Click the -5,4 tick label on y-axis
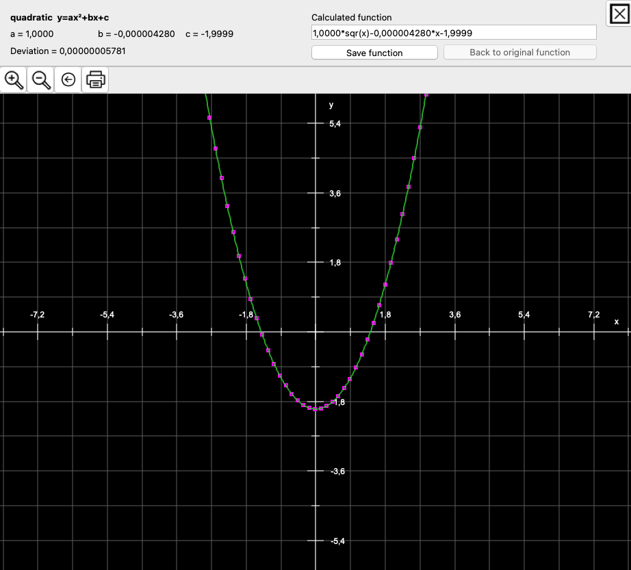Viewport: 631px width, 570px height. pos(337,541)
